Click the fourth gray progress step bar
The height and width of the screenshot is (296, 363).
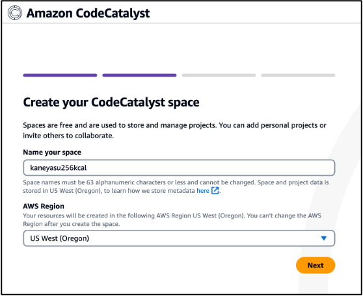(x=298, y=75)
